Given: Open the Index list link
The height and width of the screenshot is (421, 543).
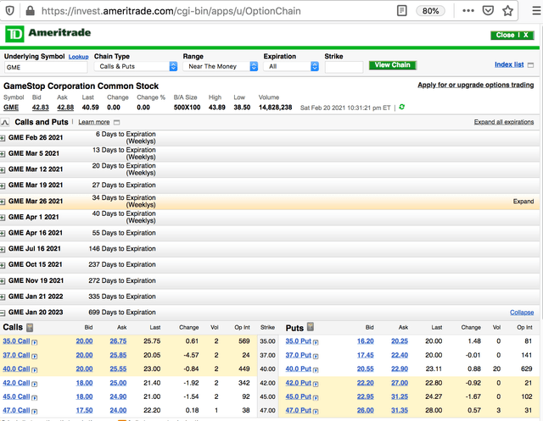Looking at the screenshot, I should point(509,64).
